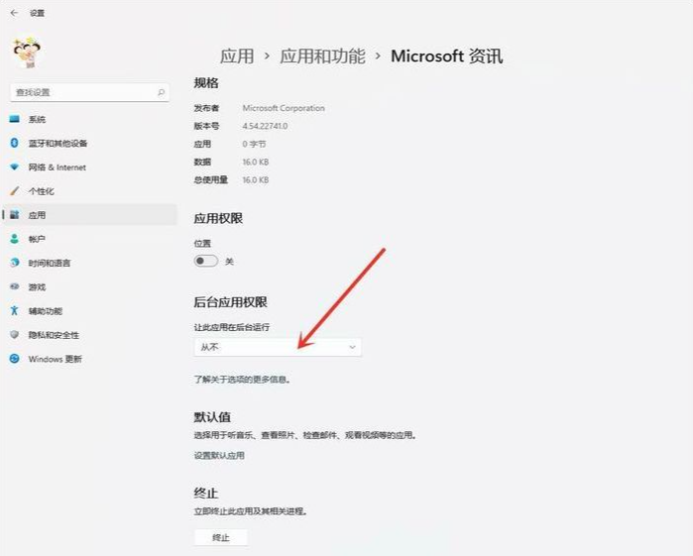693x556 pixels.
Task: Click 应用和功能 breadcrumb link
Action: click(x=322, y=56)
